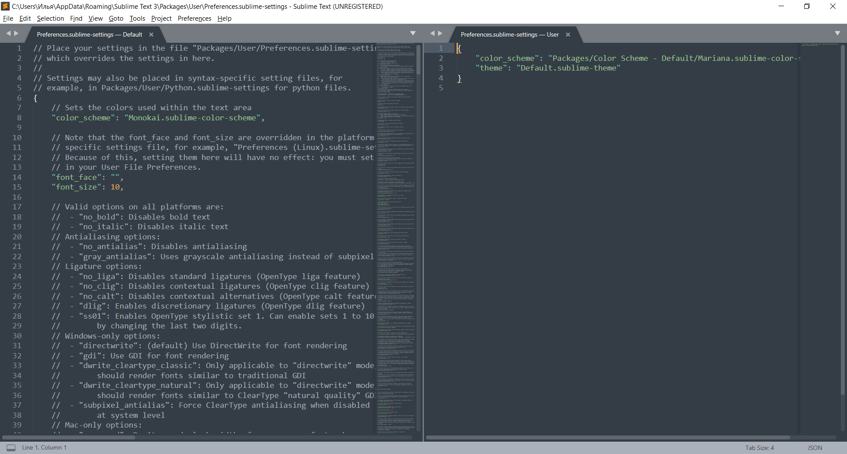847x454 pixels.
Task: Click the forward navigation arrow in left pane
Action: tap(16, 33)
